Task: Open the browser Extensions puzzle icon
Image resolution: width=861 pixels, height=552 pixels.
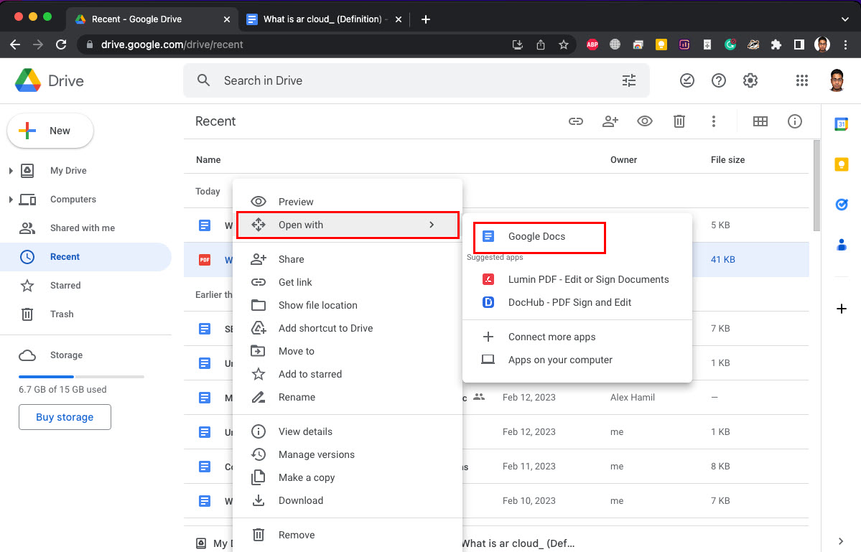Action: tap(776, 45)
